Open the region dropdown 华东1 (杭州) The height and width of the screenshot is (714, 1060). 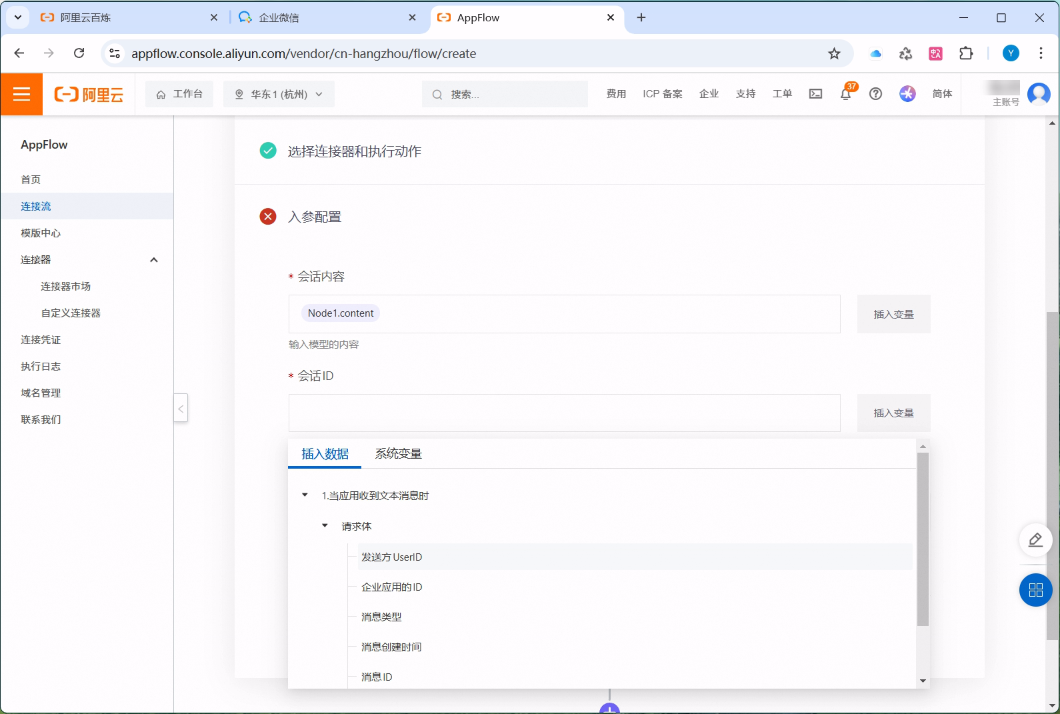point(279,94)
